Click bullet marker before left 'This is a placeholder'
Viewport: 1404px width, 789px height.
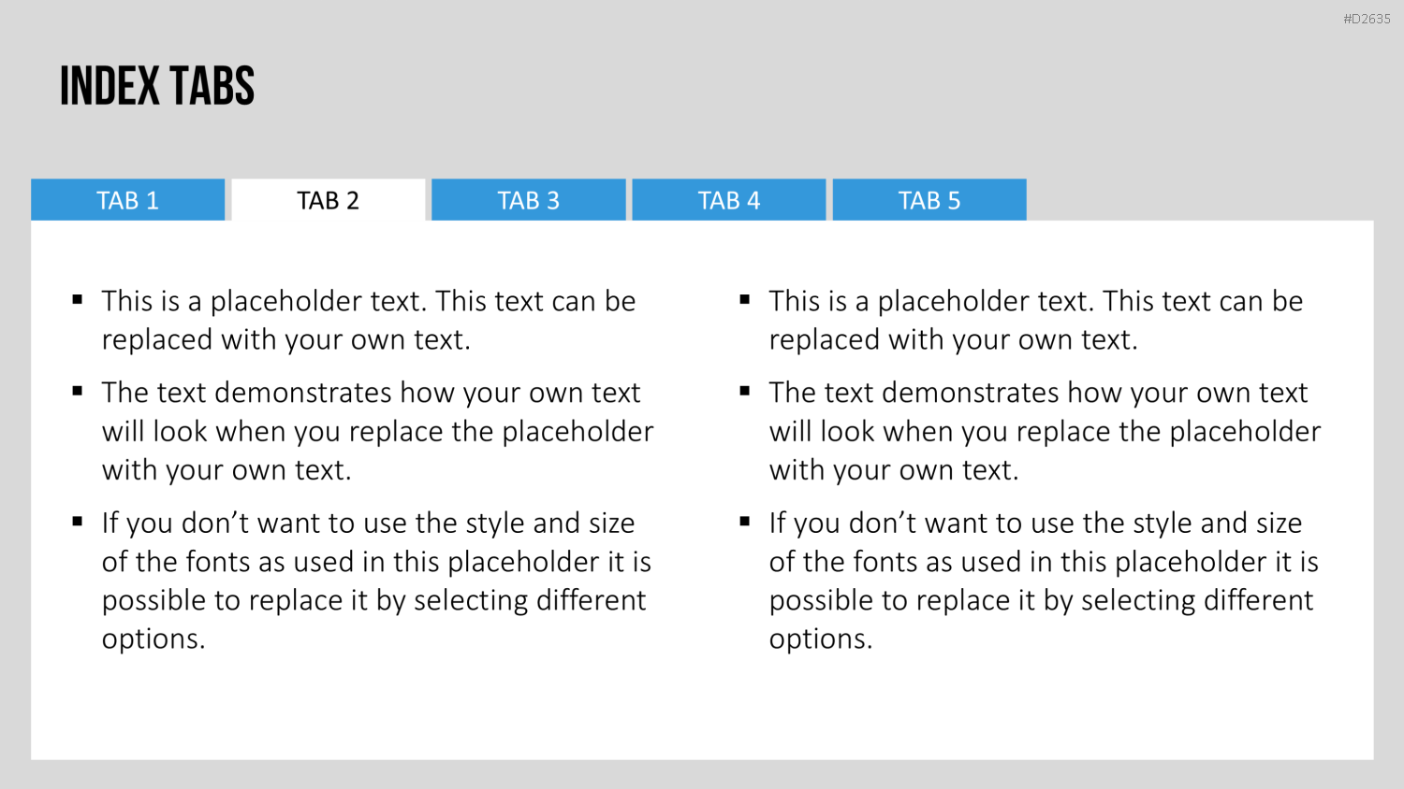pyautogui.click(x=78, y=300)
